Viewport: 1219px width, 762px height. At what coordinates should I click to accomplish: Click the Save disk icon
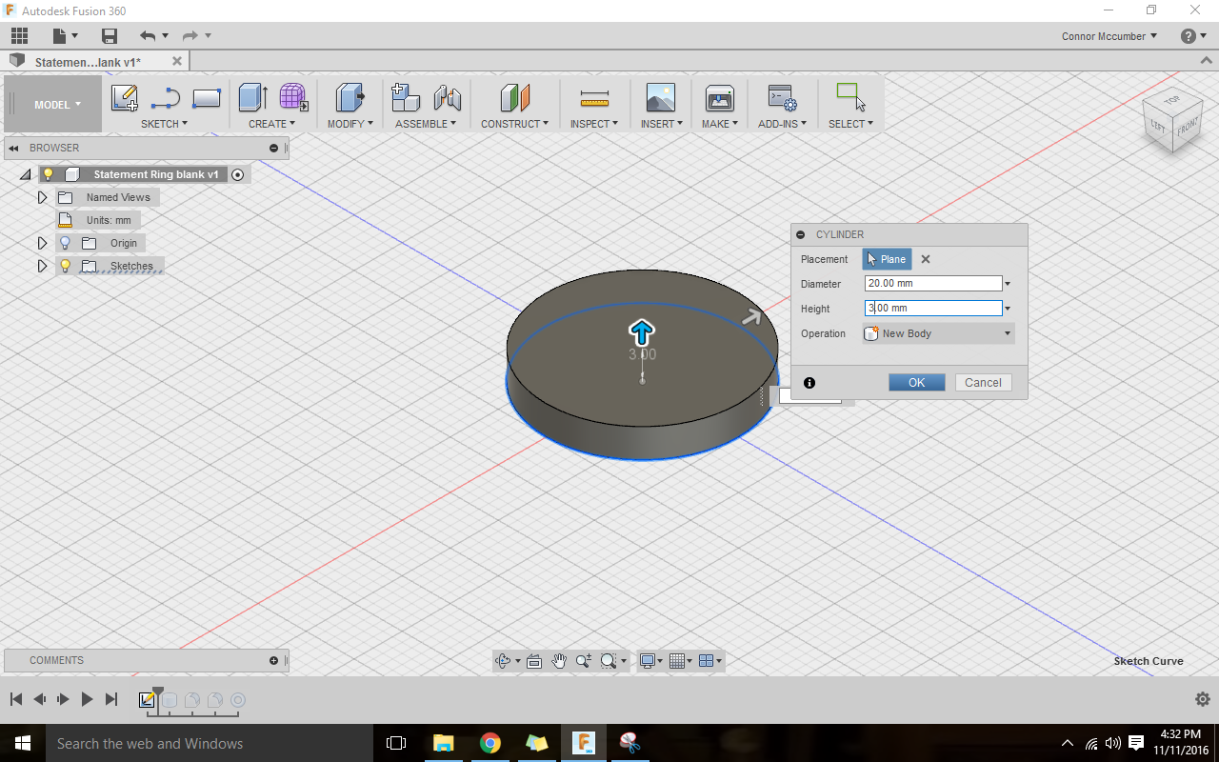pos(110,36)
